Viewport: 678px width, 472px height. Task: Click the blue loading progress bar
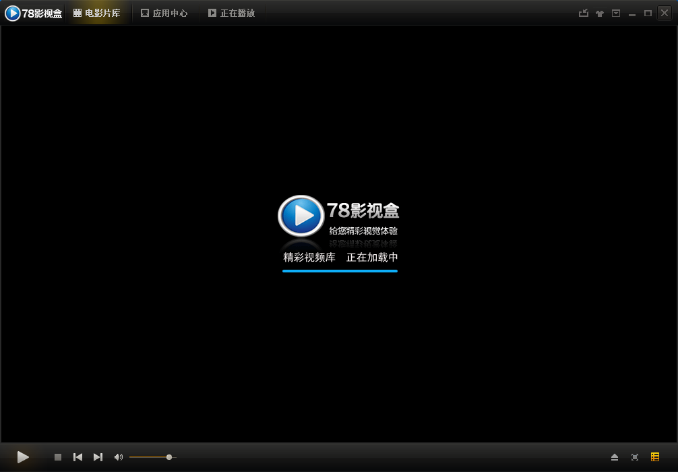click(x=340, y=271)
